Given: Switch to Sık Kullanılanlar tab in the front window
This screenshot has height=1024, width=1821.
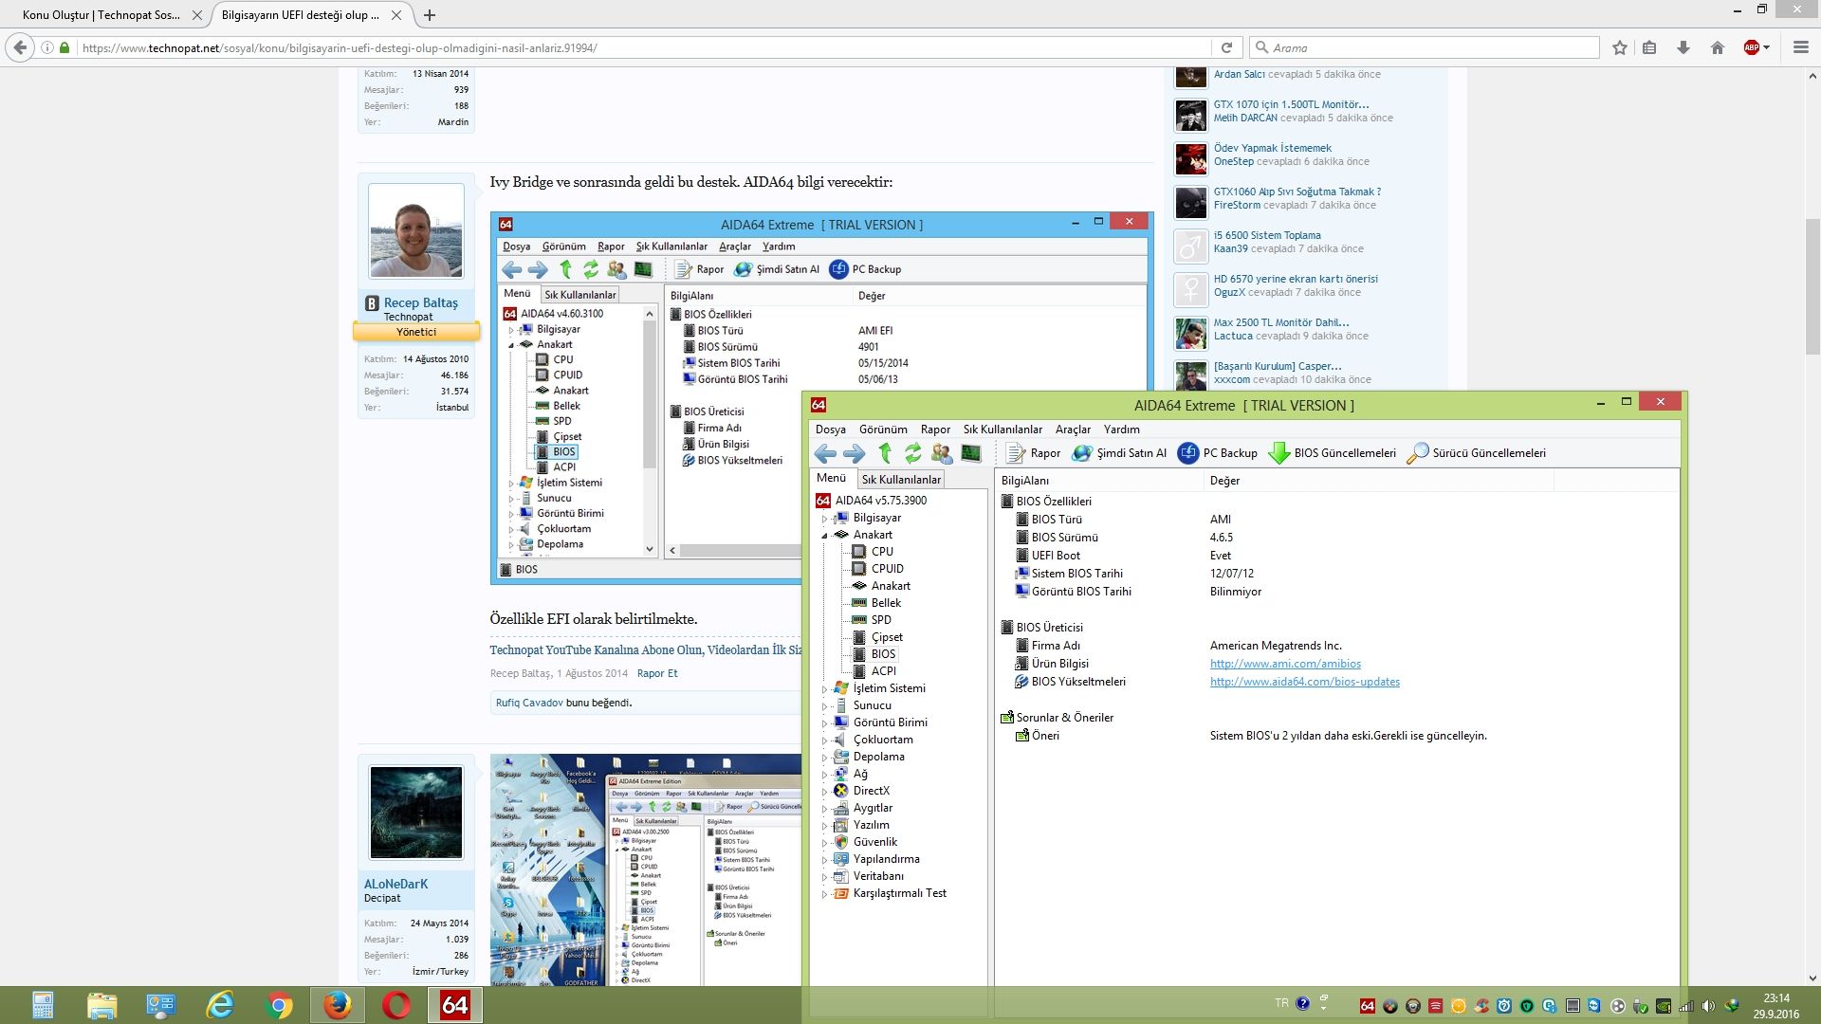Looking at the screenshot, I should point(901,480).
